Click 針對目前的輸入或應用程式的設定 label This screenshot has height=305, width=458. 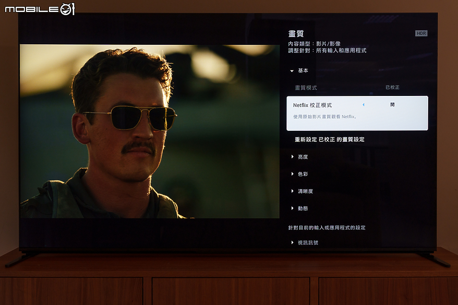pos(327,228)
